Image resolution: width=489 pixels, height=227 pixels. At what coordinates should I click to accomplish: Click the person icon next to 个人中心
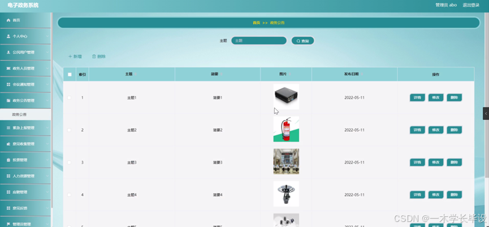8,37
